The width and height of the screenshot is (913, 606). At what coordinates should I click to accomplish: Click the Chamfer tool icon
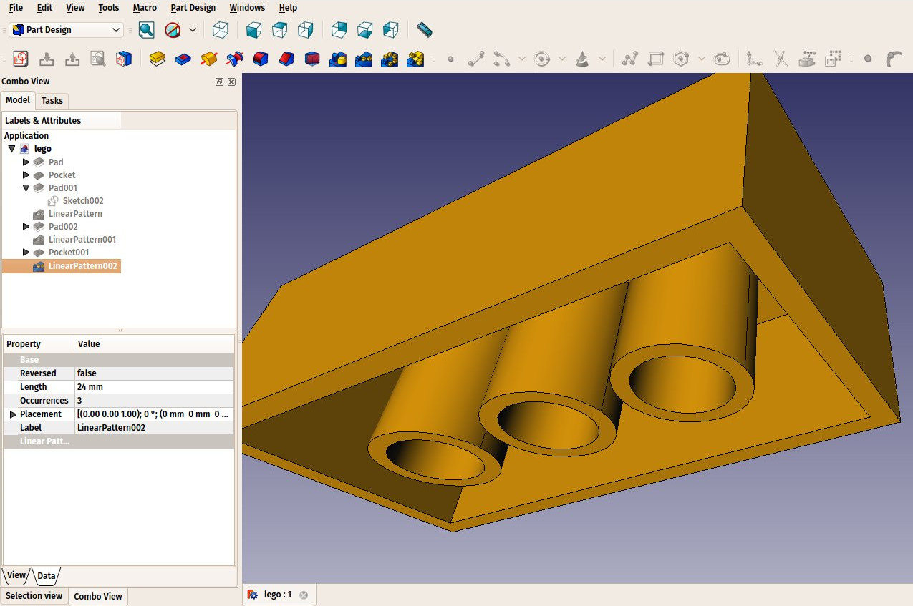286,59
